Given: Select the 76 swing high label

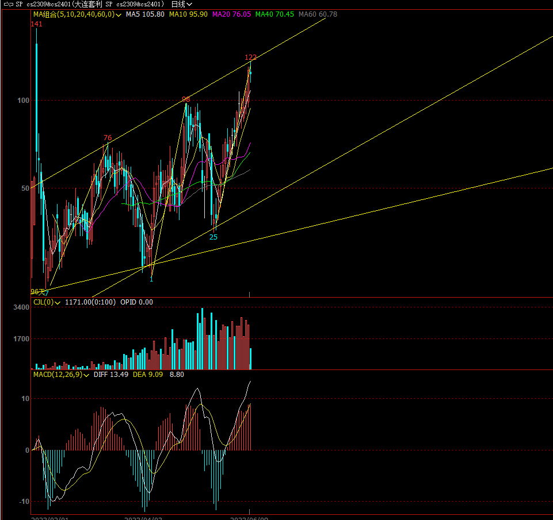Looking at the screenshot, I should (108, 138).
